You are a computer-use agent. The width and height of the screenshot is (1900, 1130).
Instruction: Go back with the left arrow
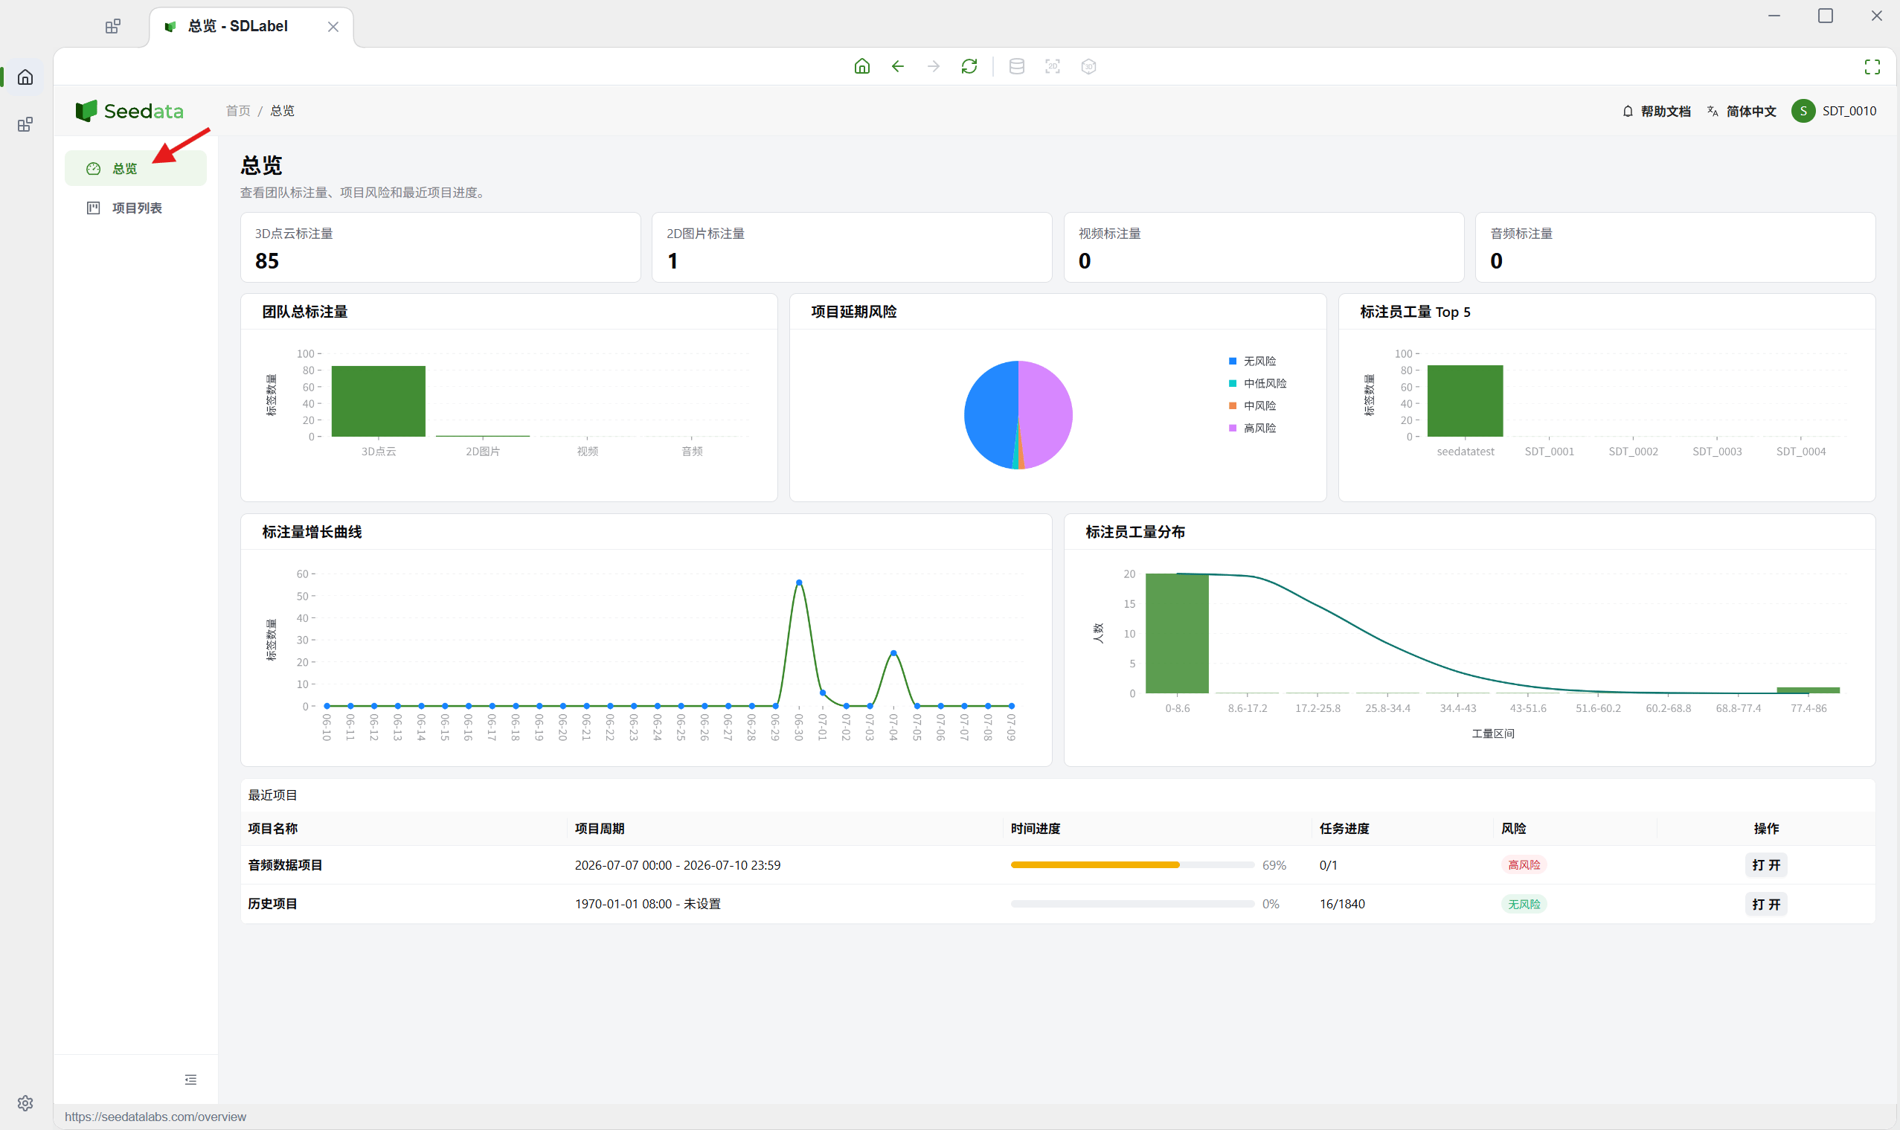898,66
